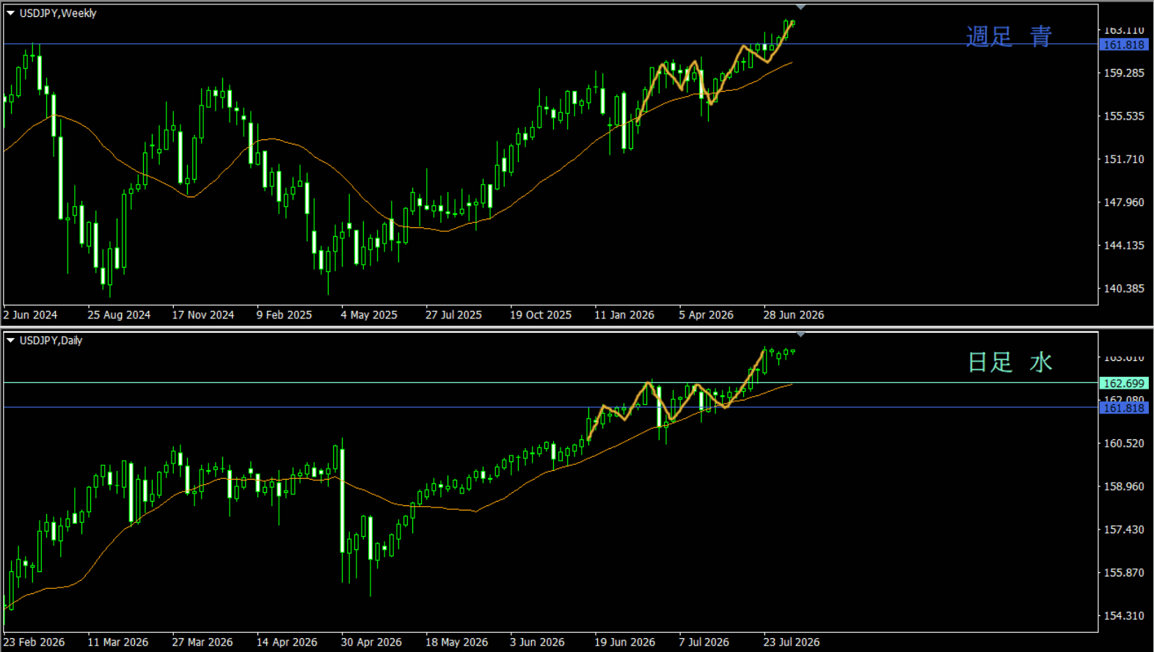Click the 3 Jun 2026 date label

coord(537,642)
